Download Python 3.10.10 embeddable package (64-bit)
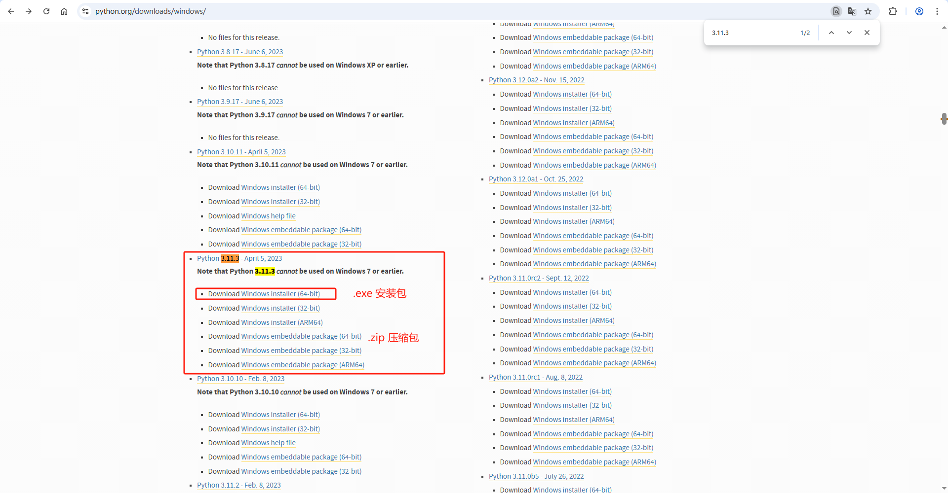 click(x=301, y=457)
